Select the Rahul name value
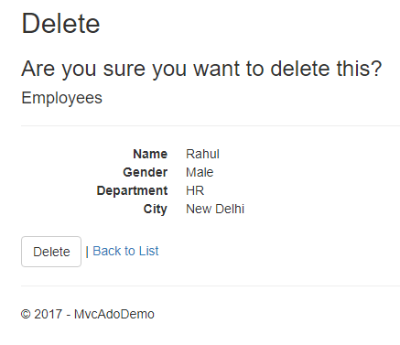The image size is (400, 345). 202,154
